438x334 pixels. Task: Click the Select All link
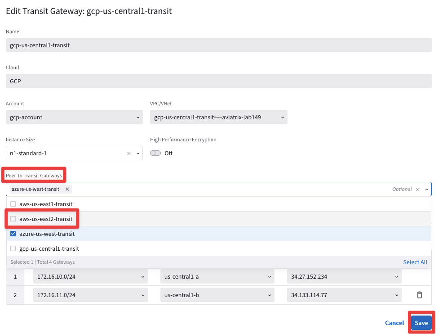(415, 262)
